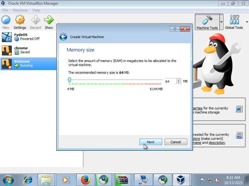249x186 pixels.
Task: Open the Windows Start menu
Action: (8, 180)
